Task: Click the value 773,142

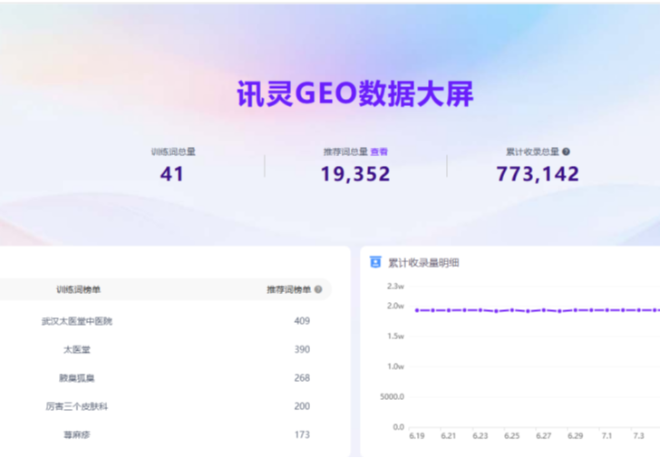Action: point(538,174)
